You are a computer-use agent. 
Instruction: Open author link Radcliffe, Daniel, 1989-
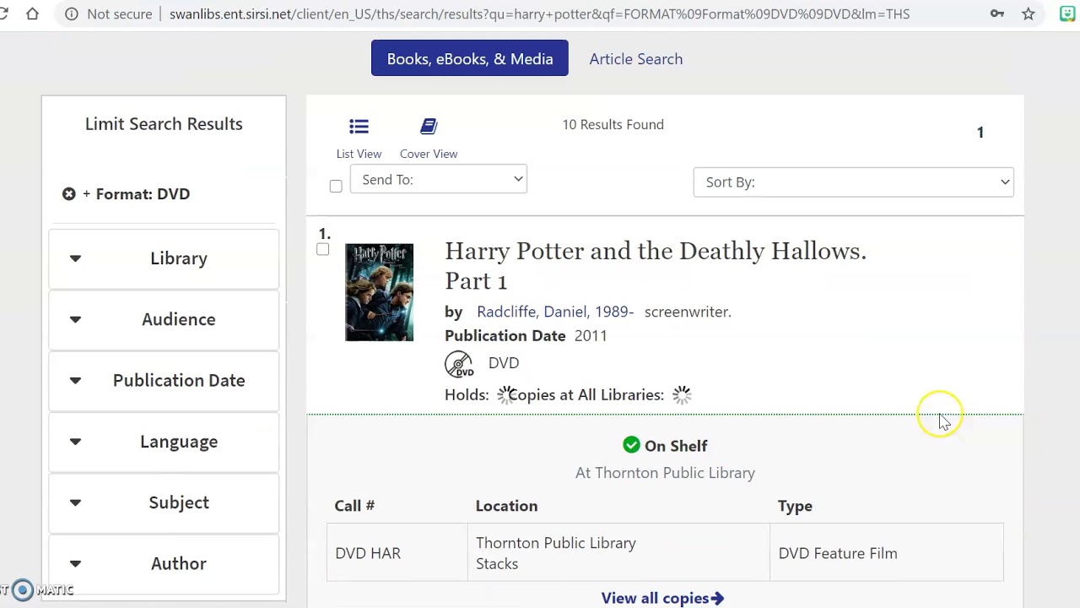click(x=555, y=312)
